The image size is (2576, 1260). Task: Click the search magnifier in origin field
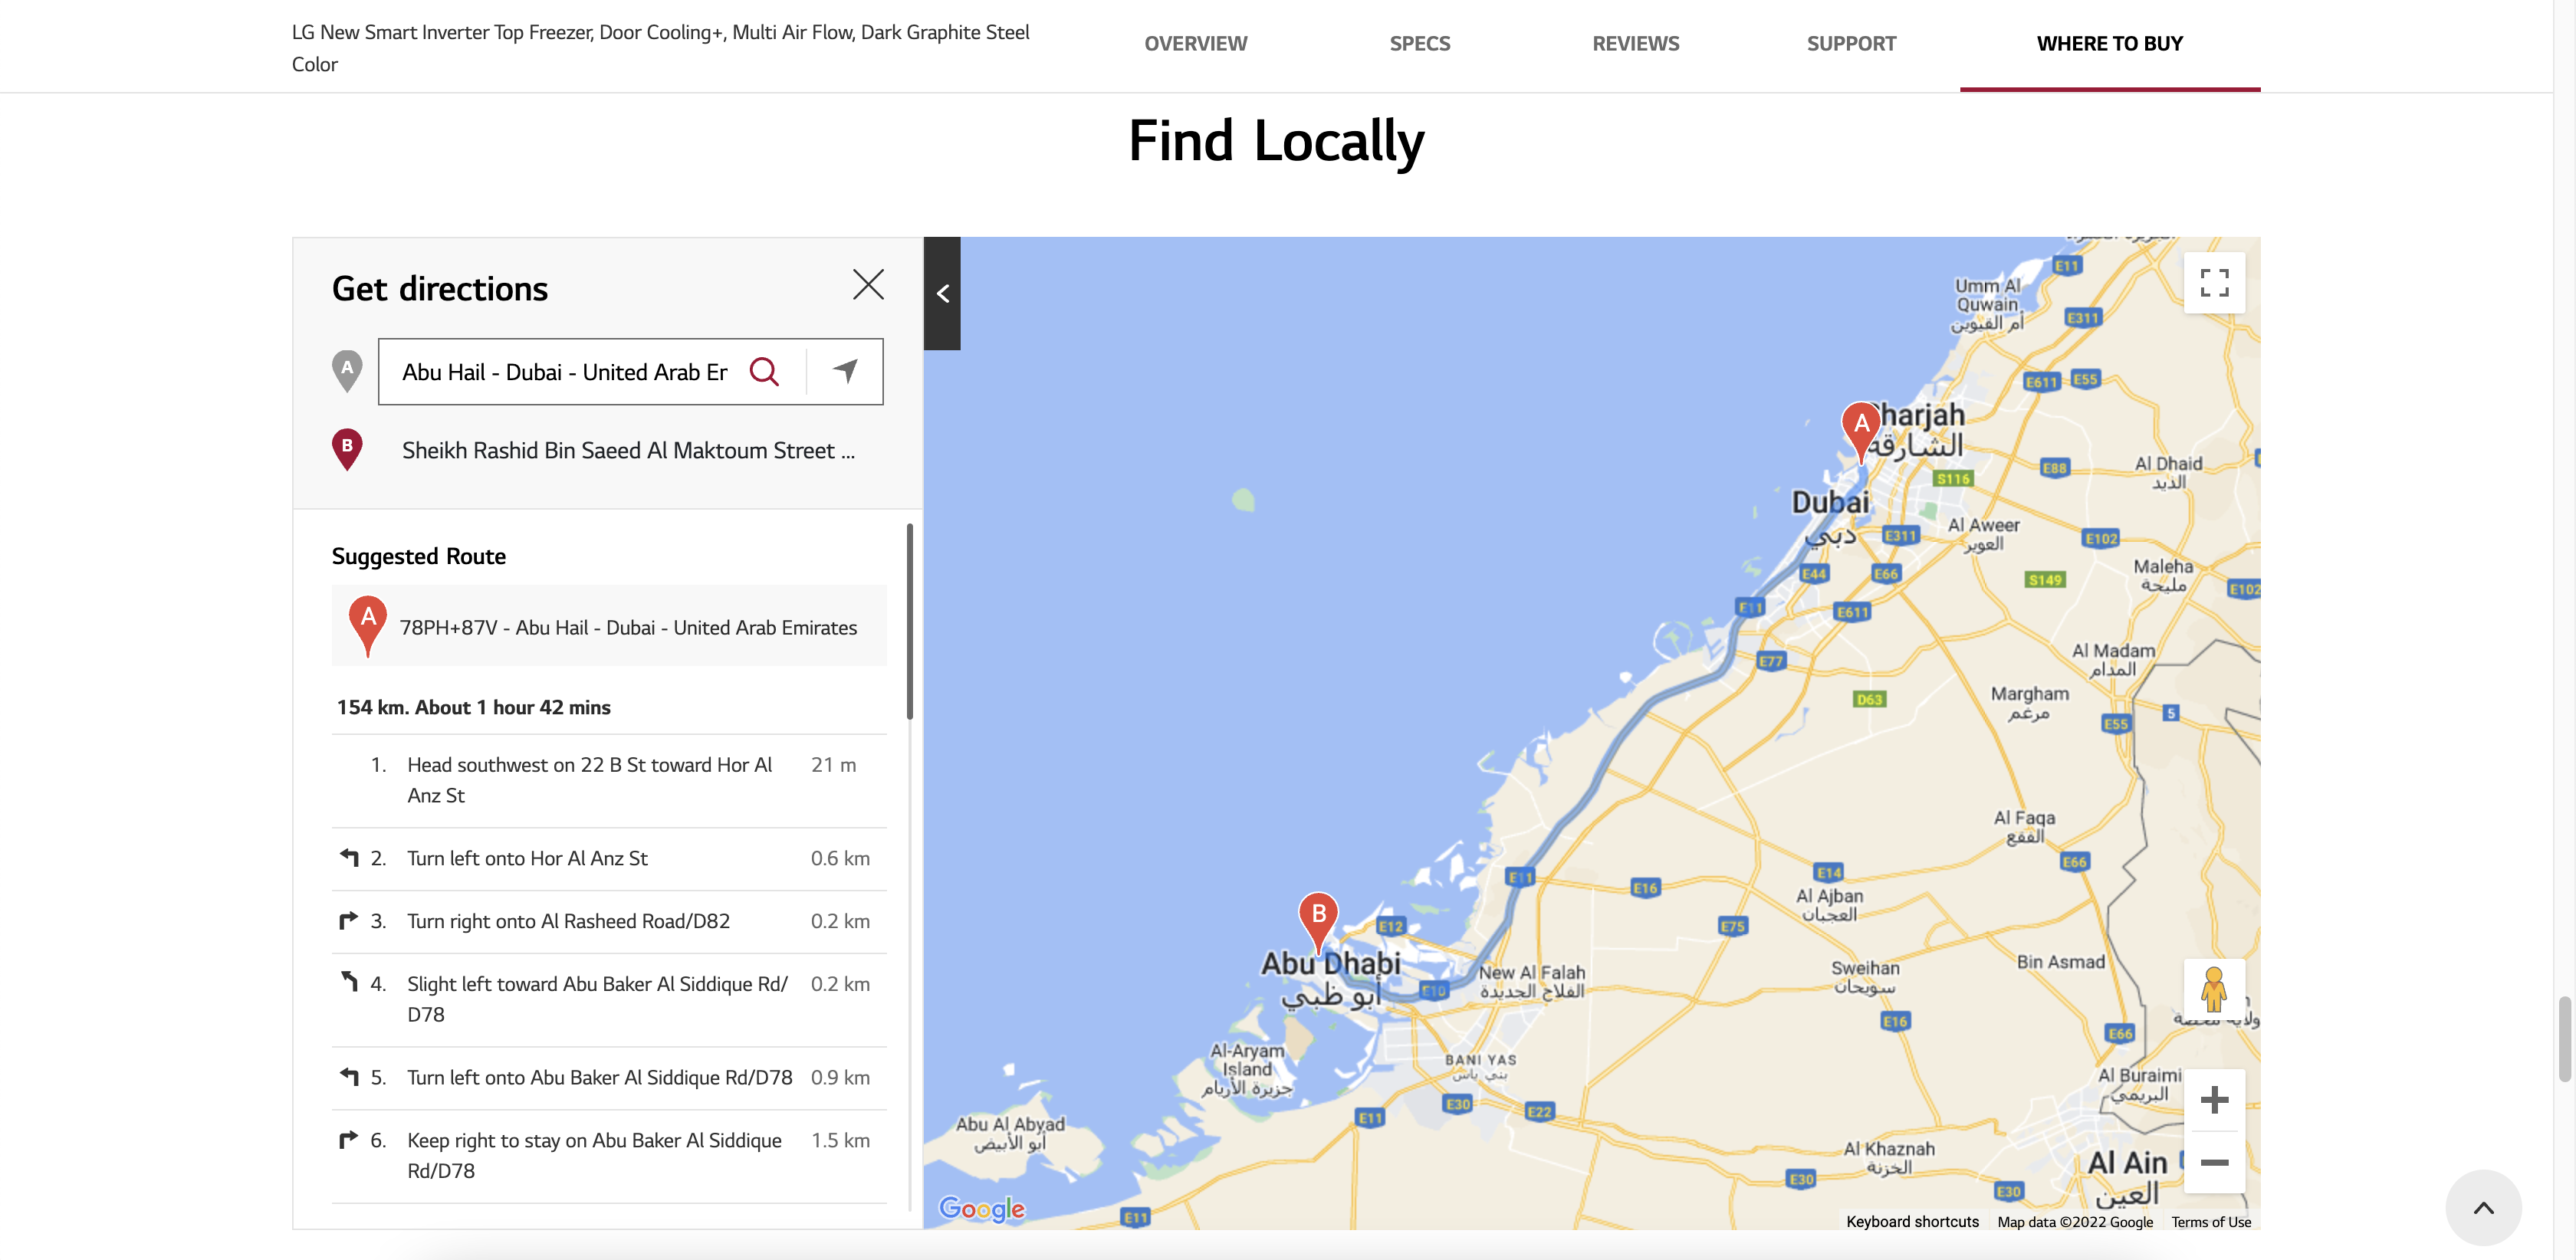tap(764, 372)
